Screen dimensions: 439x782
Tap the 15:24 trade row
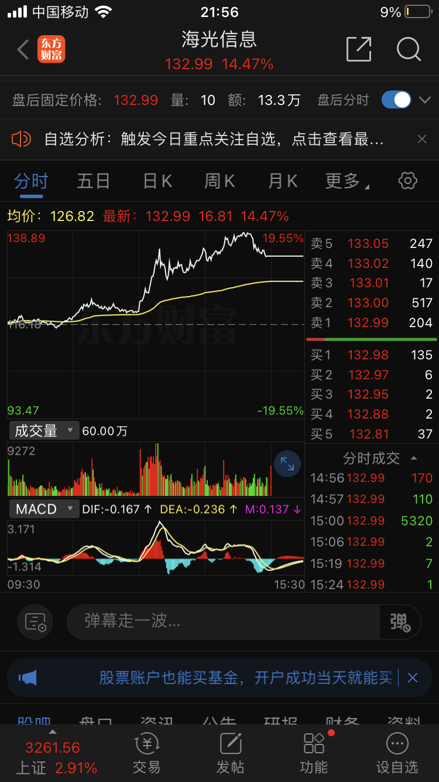tap(371, 584)
